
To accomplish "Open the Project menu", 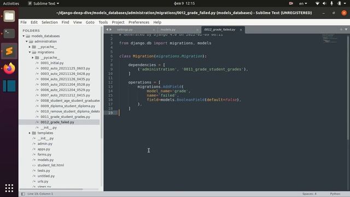I will [x=118, y=22].
